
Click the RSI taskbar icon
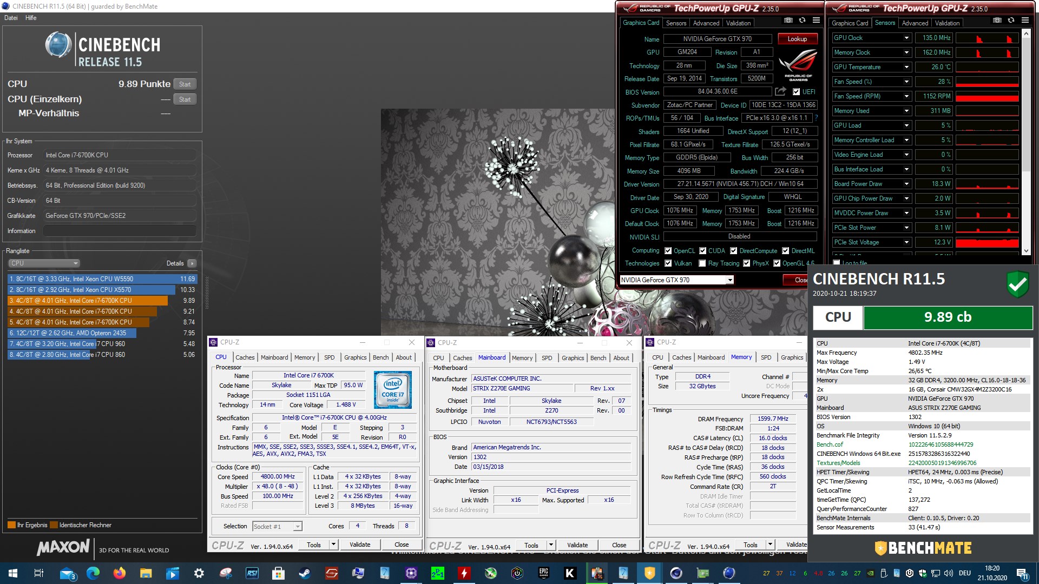[252, 573]
